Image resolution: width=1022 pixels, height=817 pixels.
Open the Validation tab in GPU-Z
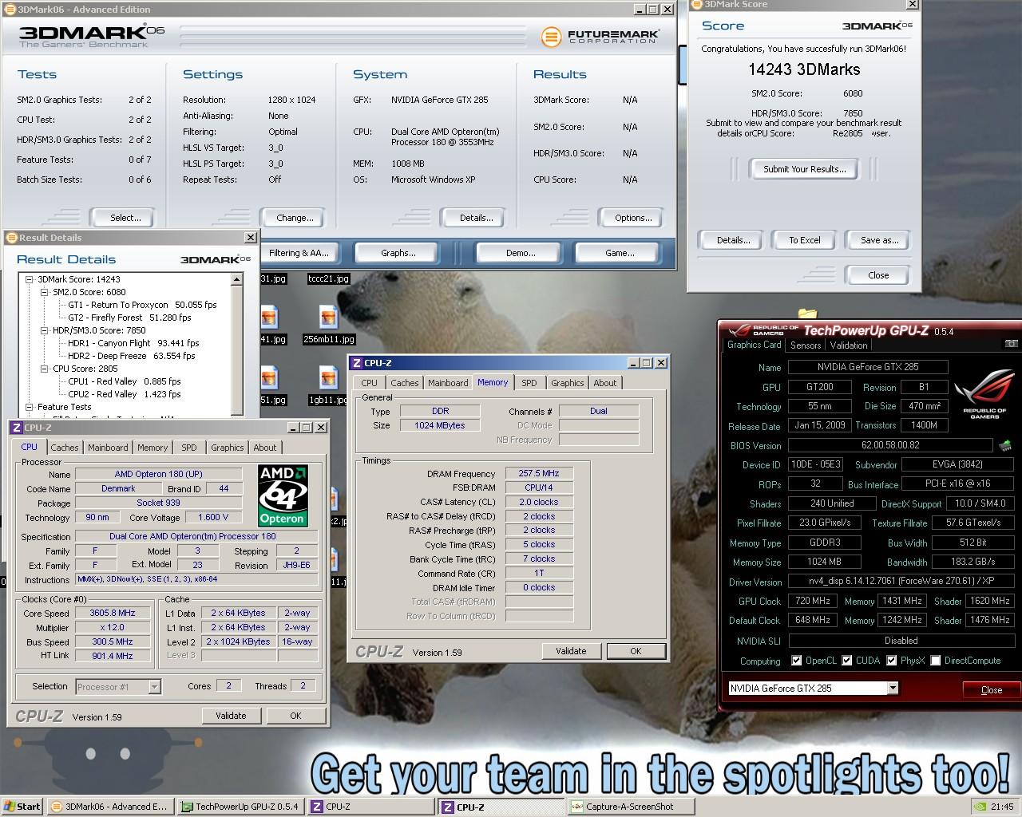pos(848,345)
